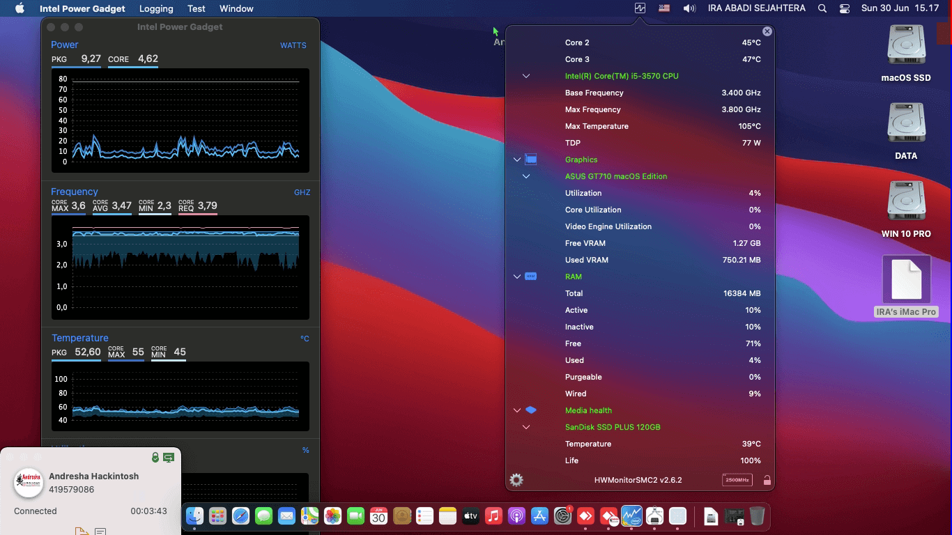This screenshot has width=952, height=535.
Task: Open the Logging menu
Action: pyautogui.click(x=156, y=8)
